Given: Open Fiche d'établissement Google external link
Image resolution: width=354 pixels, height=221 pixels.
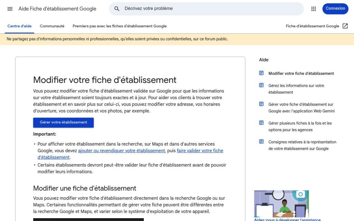Looking at the screenshot, I should [317, 26].
